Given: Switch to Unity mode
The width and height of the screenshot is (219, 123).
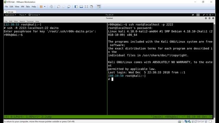Looking at the screenshot, I should pyautogui.click(x=91, y=6).
